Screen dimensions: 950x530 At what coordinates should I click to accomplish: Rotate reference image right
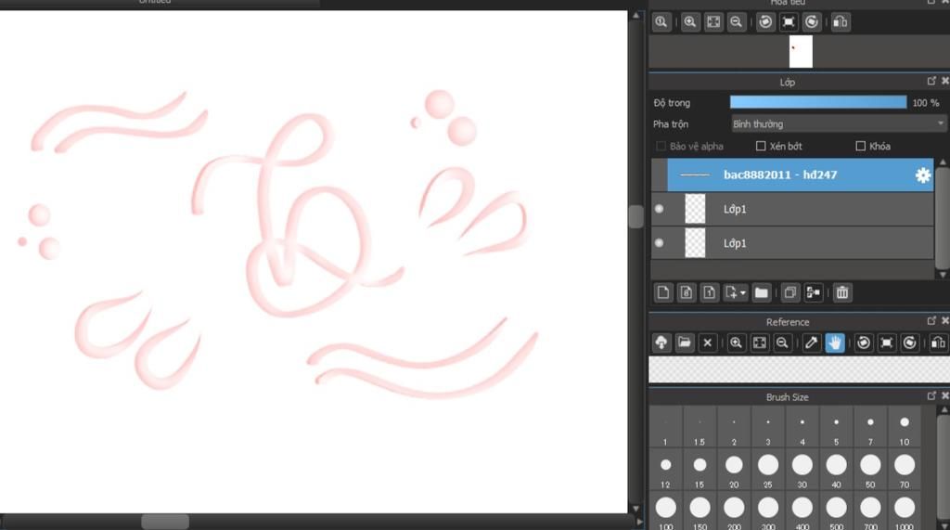(x=910, y=343)
